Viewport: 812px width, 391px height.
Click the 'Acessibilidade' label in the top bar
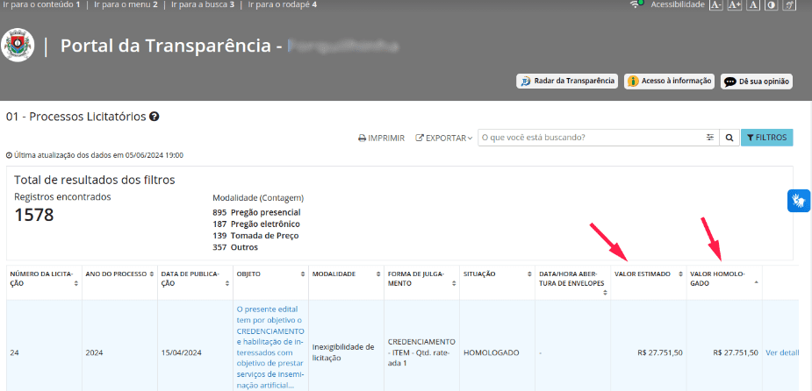click(678, 4)
